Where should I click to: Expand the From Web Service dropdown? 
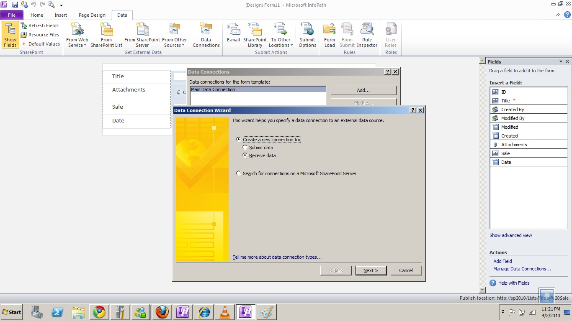tap(77, 43)
